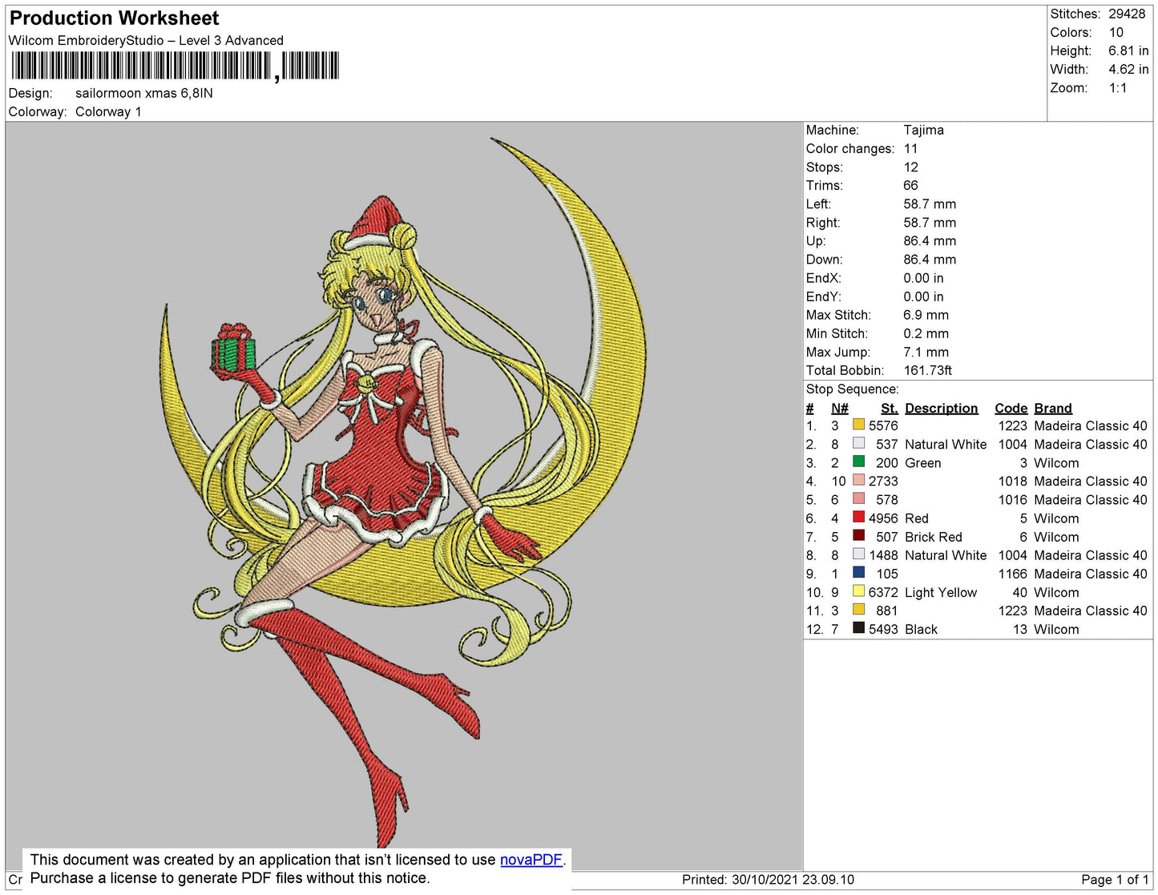
Task: Click the Color changes value 11
Action: click(x=910, y=148)
